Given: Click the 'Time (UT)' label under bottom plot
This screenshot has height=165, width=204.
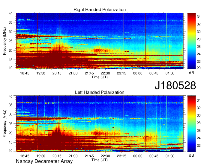Looking at the screenshot, I should [100, 160].
